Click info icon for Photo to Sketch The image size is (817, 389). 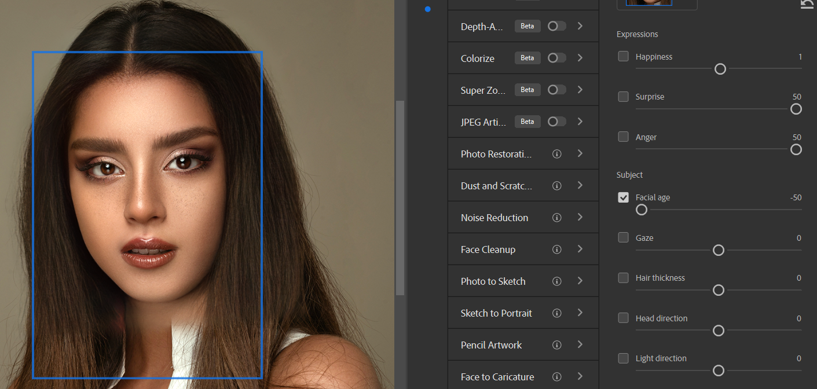tap(557, 281)
